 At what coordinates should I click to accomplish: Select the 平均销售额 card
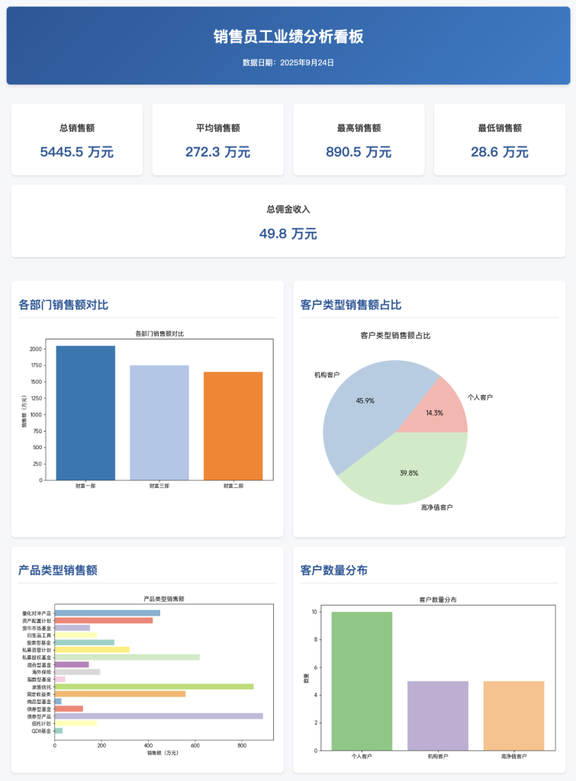pyautogui.click(x=218, y=140)
